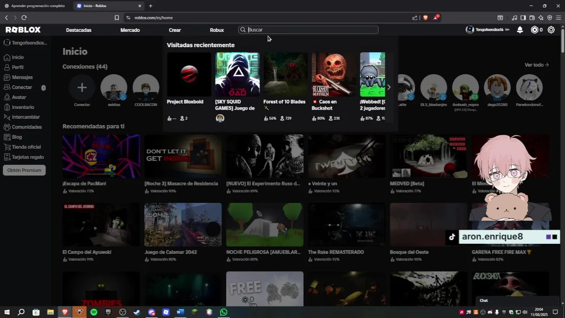This screenshot has width=565, height=318.
Task: Open Intercambiar in the sidebar
Action: coord(26,117)
